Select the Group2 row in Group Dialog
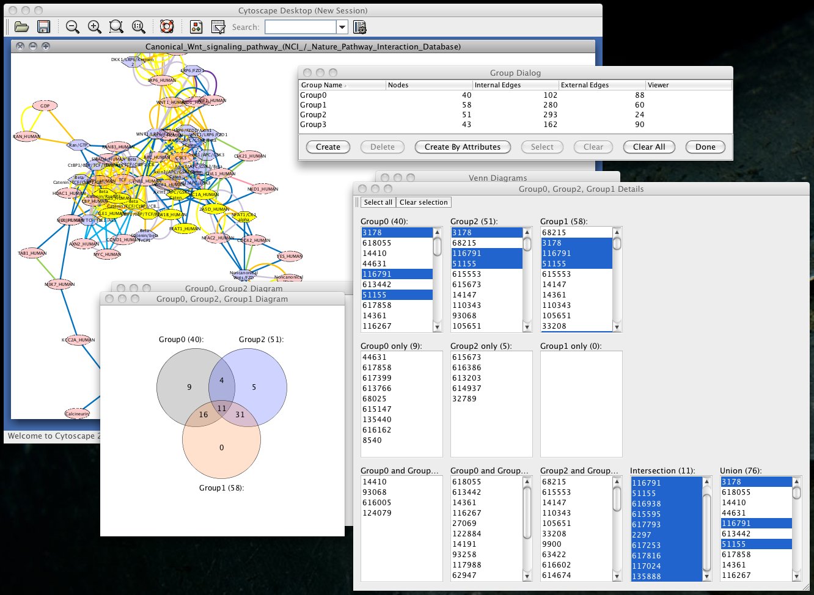Image resolution: width=814 pixels, height=595 pixels. point(313,114)
